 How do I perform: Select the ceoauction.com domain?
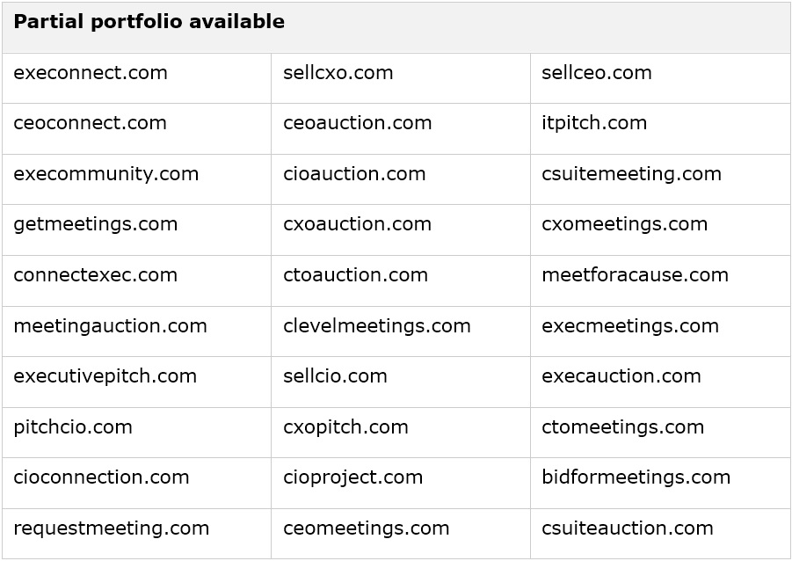point(358,123)
